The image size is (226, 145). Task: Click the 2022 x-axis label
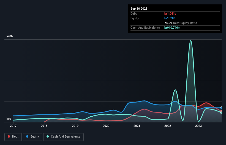click(x=168, y=126)
